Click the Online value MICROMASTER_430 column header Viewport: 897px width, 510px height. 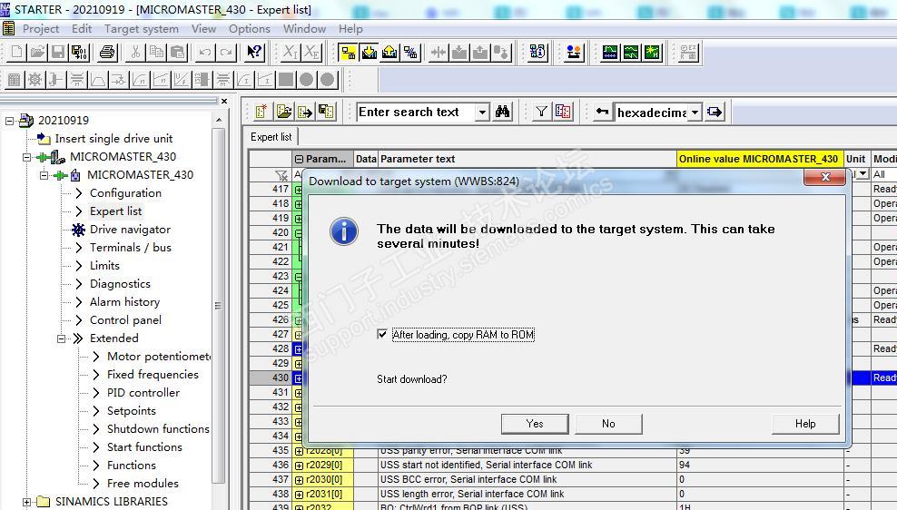click(759, 159)
